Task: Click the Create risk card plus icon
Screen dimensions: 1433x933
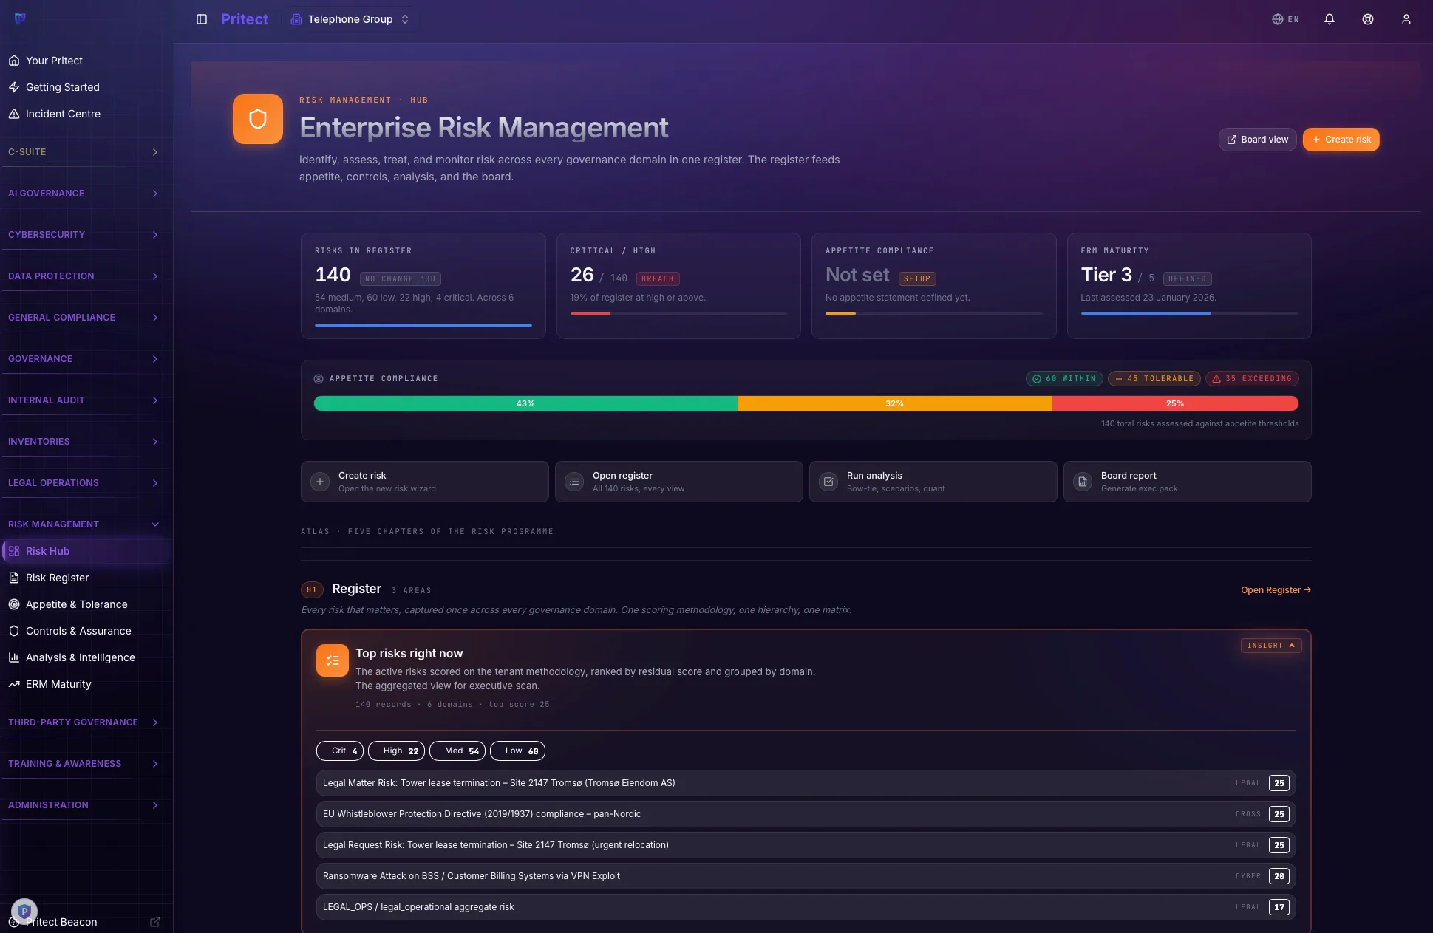Action: coord(320,482)
